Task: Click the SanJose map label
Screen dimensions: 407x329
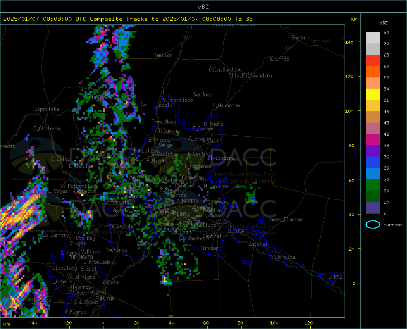Action: point(203,95)
